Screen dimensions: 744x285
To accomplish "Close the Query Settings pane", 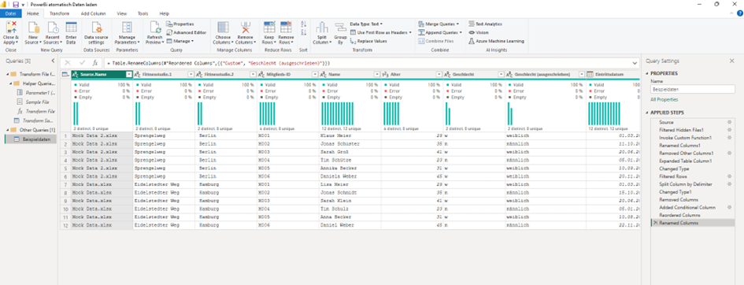I will click(x=731, y=61).
